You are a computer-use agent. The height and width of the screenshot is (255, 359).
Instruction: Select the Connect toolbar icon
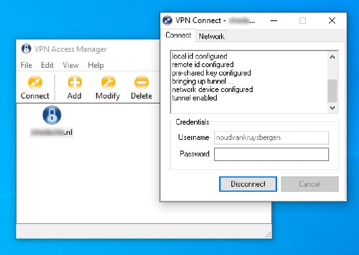[35, 82]
